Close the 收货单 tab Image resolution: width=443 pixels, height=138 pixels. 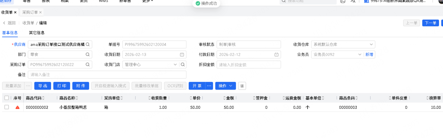(15, 12)
